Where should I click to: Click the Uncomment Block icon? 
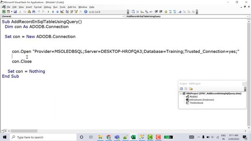[175, 12]
